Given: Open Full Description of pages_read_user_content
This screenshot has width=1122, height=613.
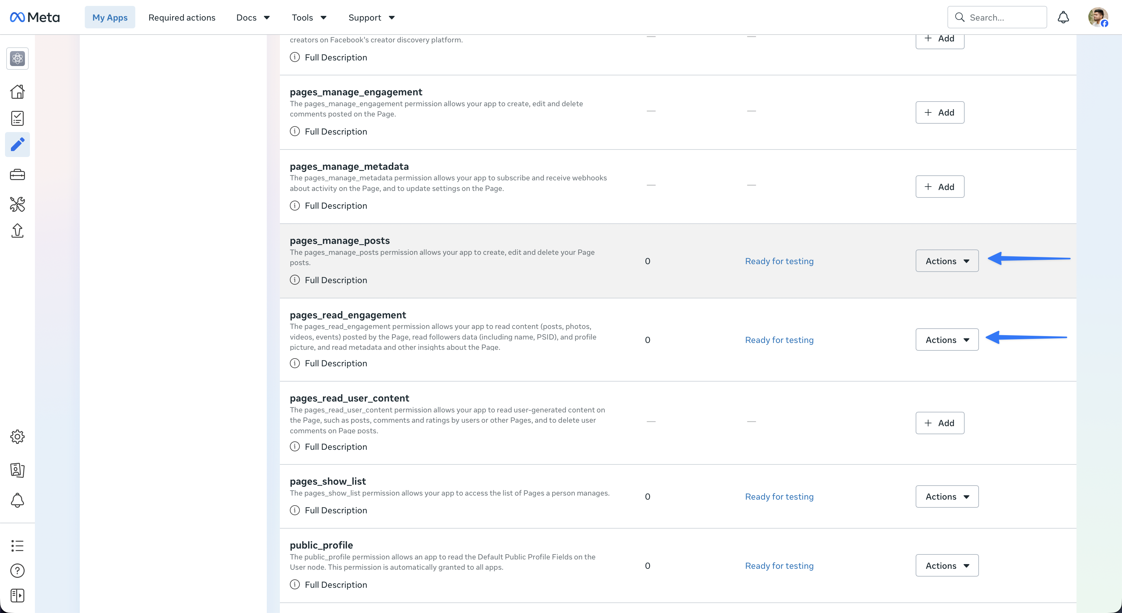Looking at the screenshot, I should 328,447.
